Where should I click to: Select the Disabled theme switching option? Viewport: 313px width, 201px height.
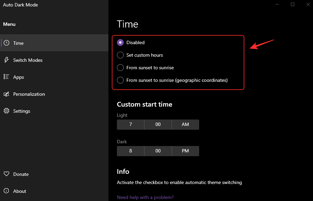pos(120,42)
